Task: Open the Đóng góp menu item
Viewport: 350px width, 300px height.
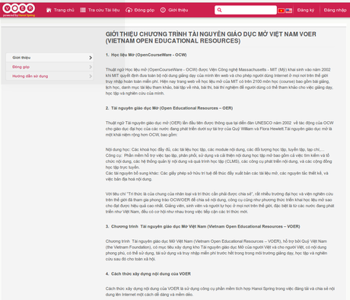Action: pyautogui.click(x=145, y=10)
